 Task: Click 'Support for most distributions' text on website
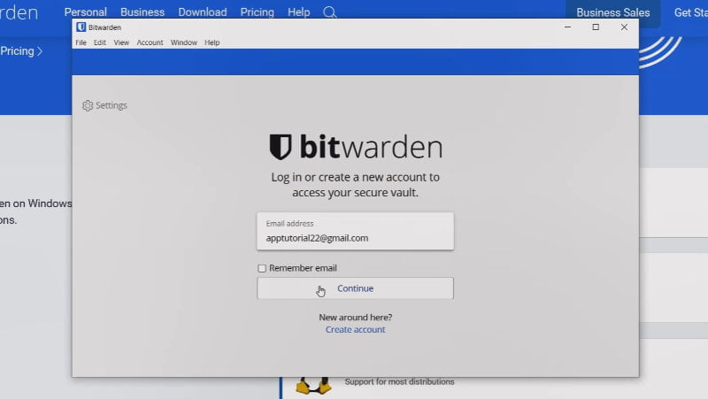tap(400, 382)
